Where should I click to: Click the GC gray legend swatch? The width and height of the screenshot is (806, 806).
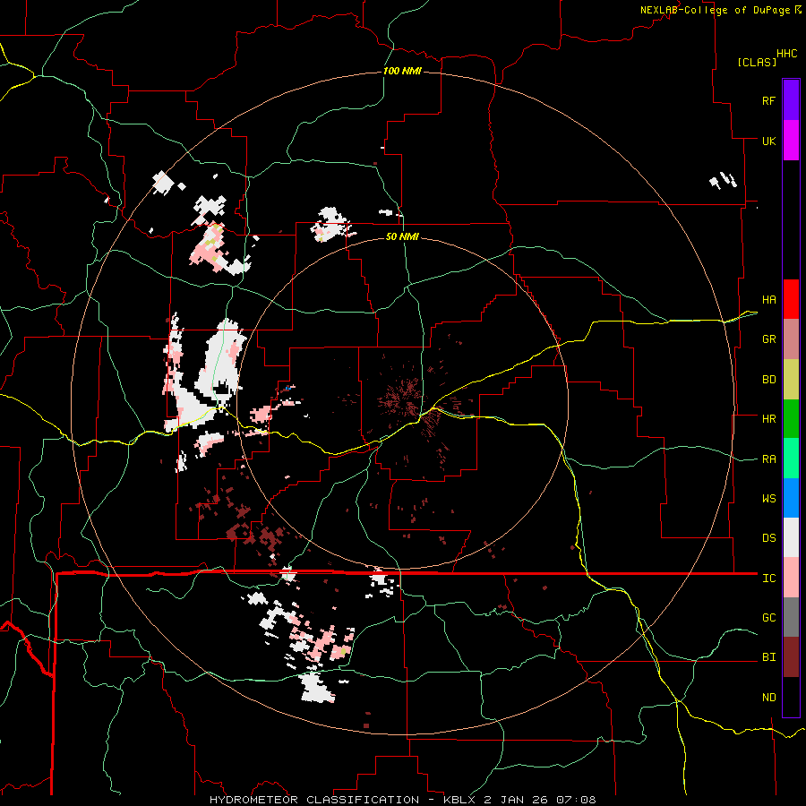(x=791, y=617)
